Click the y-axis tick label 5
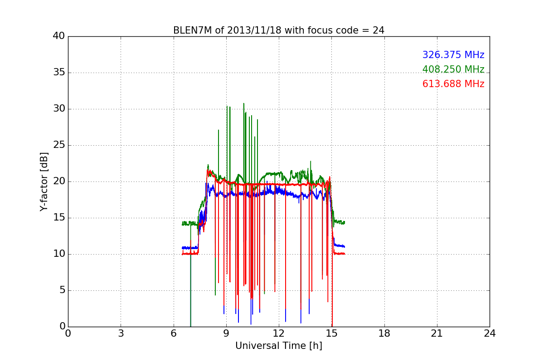This screenshot has width=544, height=363. click(x=62, y=290)
